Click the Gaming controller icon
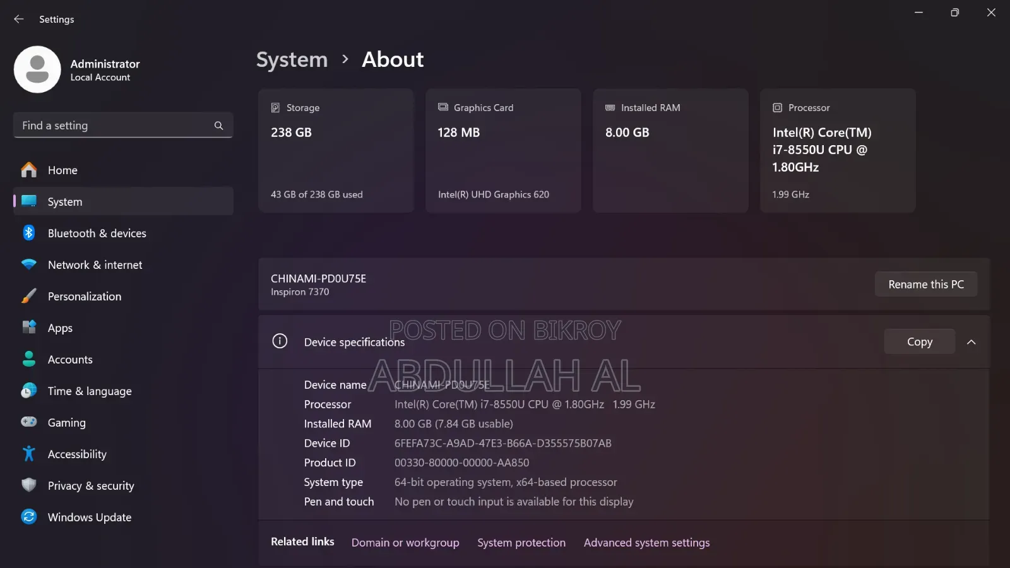1010x568 pixels. coord(29,422)
